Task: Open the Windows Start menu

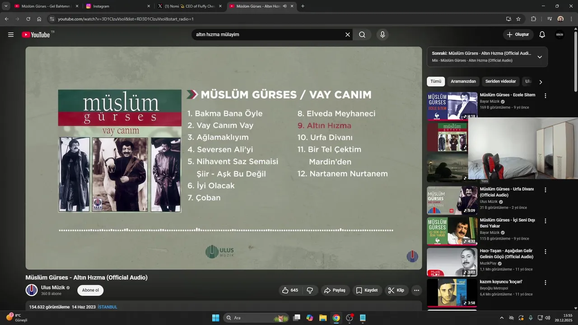Action: pyautogui.click(x=215, y=318)
